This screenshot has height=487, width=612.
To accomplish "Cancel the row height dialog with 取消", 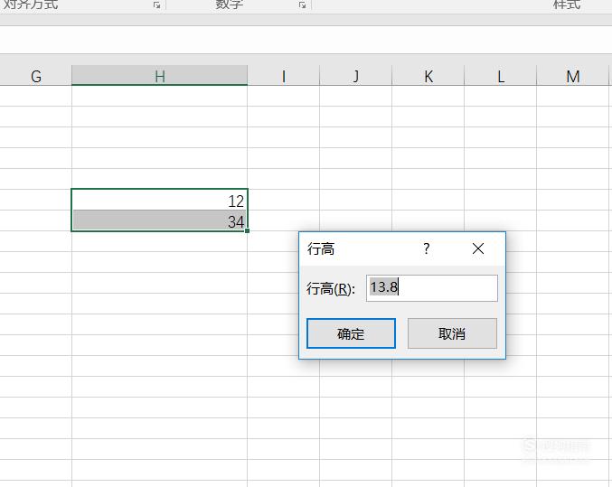I will 452,333.
